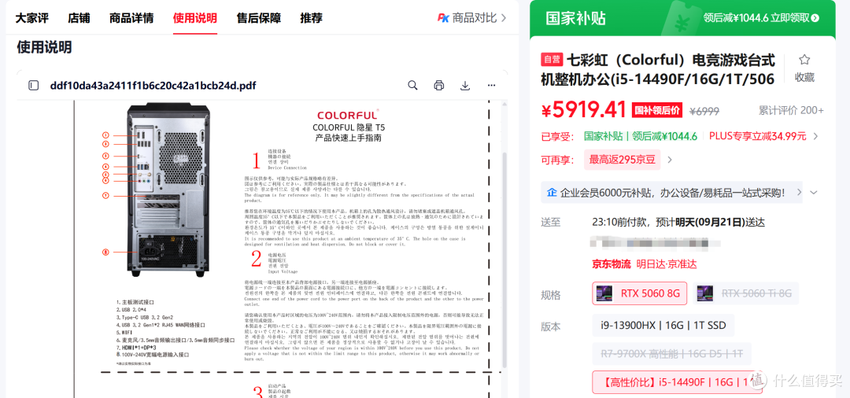Image resolution: width=850 pixels, height=398 pixels.
Task: Open PDF viewer more options menu
Action: tap(491, 85)
